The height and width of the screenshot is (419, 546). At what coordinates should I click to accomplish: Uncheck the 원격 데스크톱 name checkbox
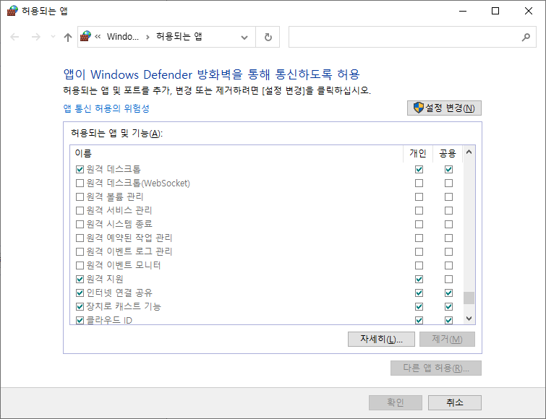80,169
